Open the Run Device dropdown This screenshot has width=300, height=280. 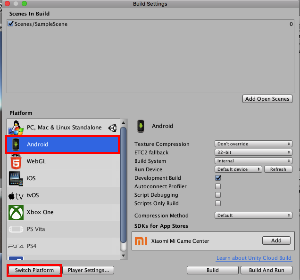[238, 169]
